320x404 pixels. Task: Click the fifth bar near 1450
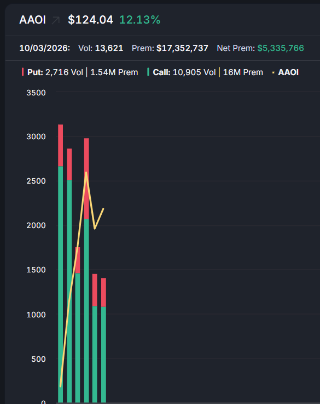tap(95, 338)
